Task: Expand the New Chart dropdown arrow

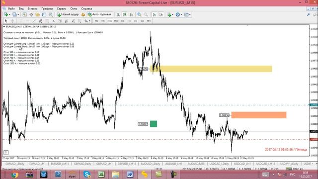Action: [x=9, y=14]
